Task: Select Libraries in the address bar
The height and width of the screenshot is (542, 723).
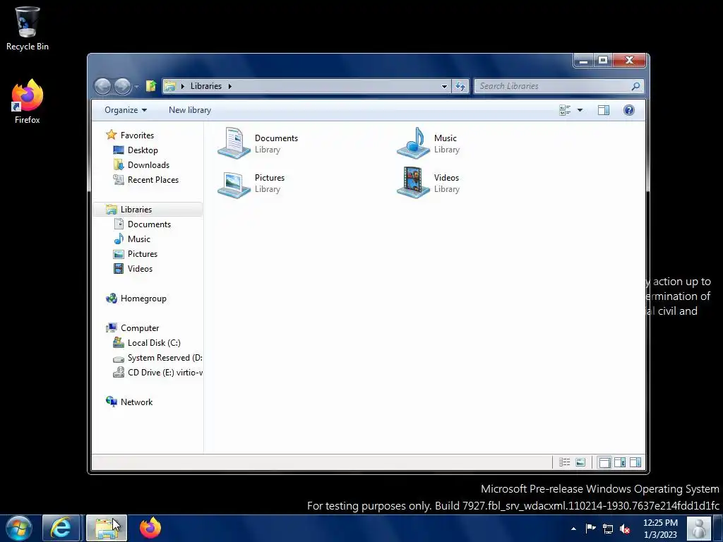Action: click(x=206, y=86)
